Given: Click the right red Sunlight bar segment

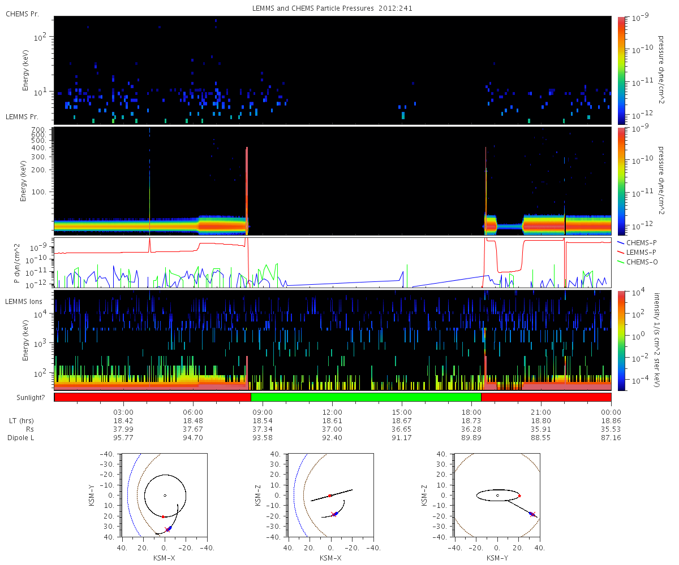Looking at the screenshot, I should pos(545,397).
